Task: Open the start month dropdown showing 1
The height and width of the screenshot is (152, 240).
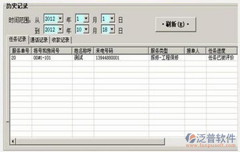Action: tap(86, 19)
